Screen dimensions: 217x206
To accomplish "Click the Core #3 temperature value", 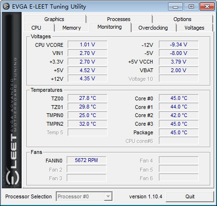I will 179,124.
